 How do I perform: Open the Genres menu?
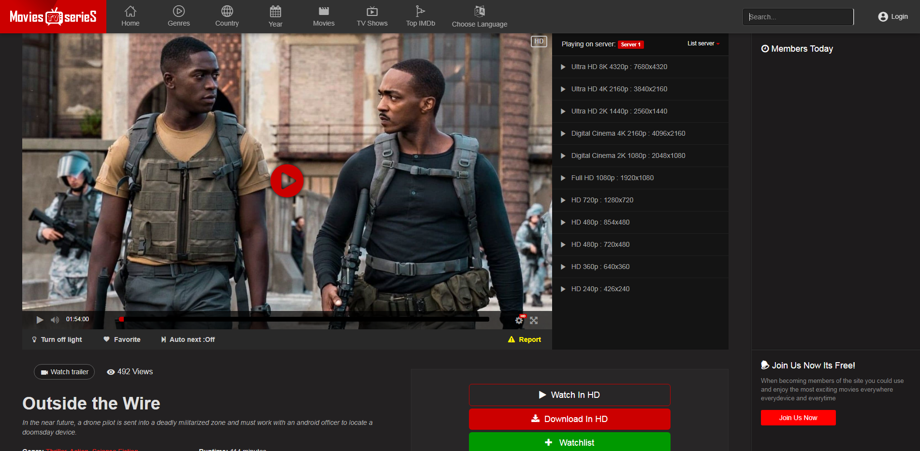[179, 16]
